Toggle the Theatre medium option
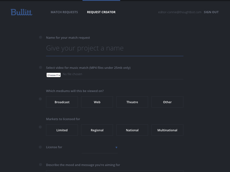The image size is (230, 172). [x=132, y=102]
